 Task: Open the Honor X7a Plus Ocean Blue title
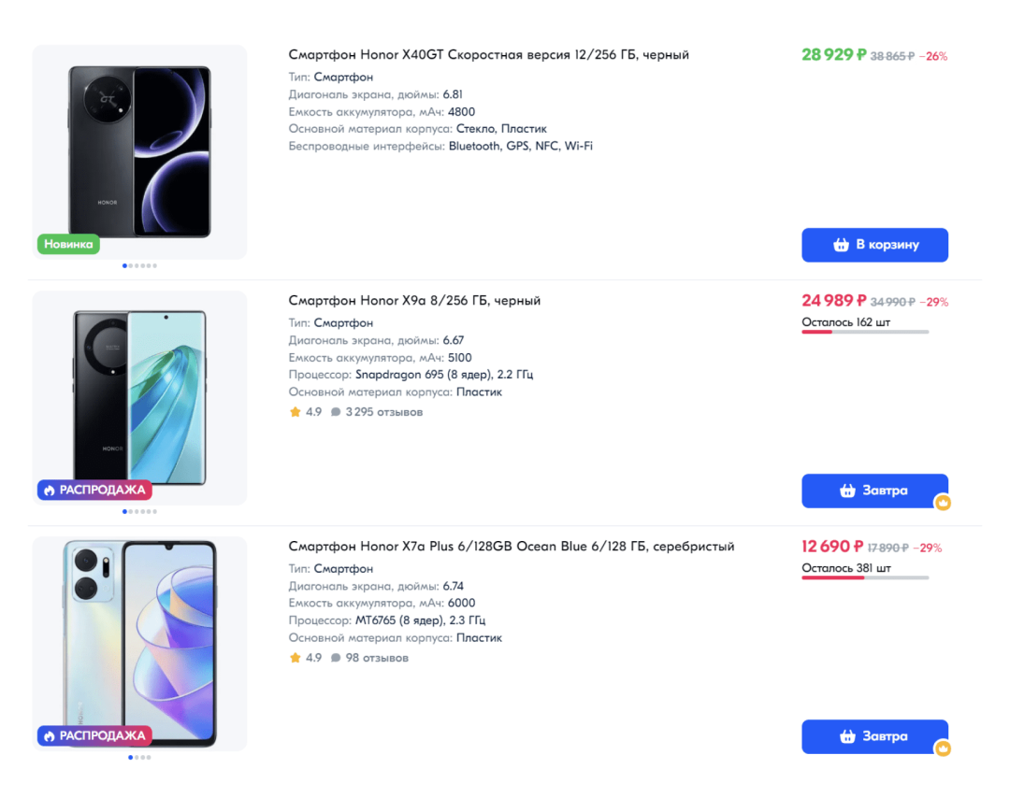(x=511, y=547)
